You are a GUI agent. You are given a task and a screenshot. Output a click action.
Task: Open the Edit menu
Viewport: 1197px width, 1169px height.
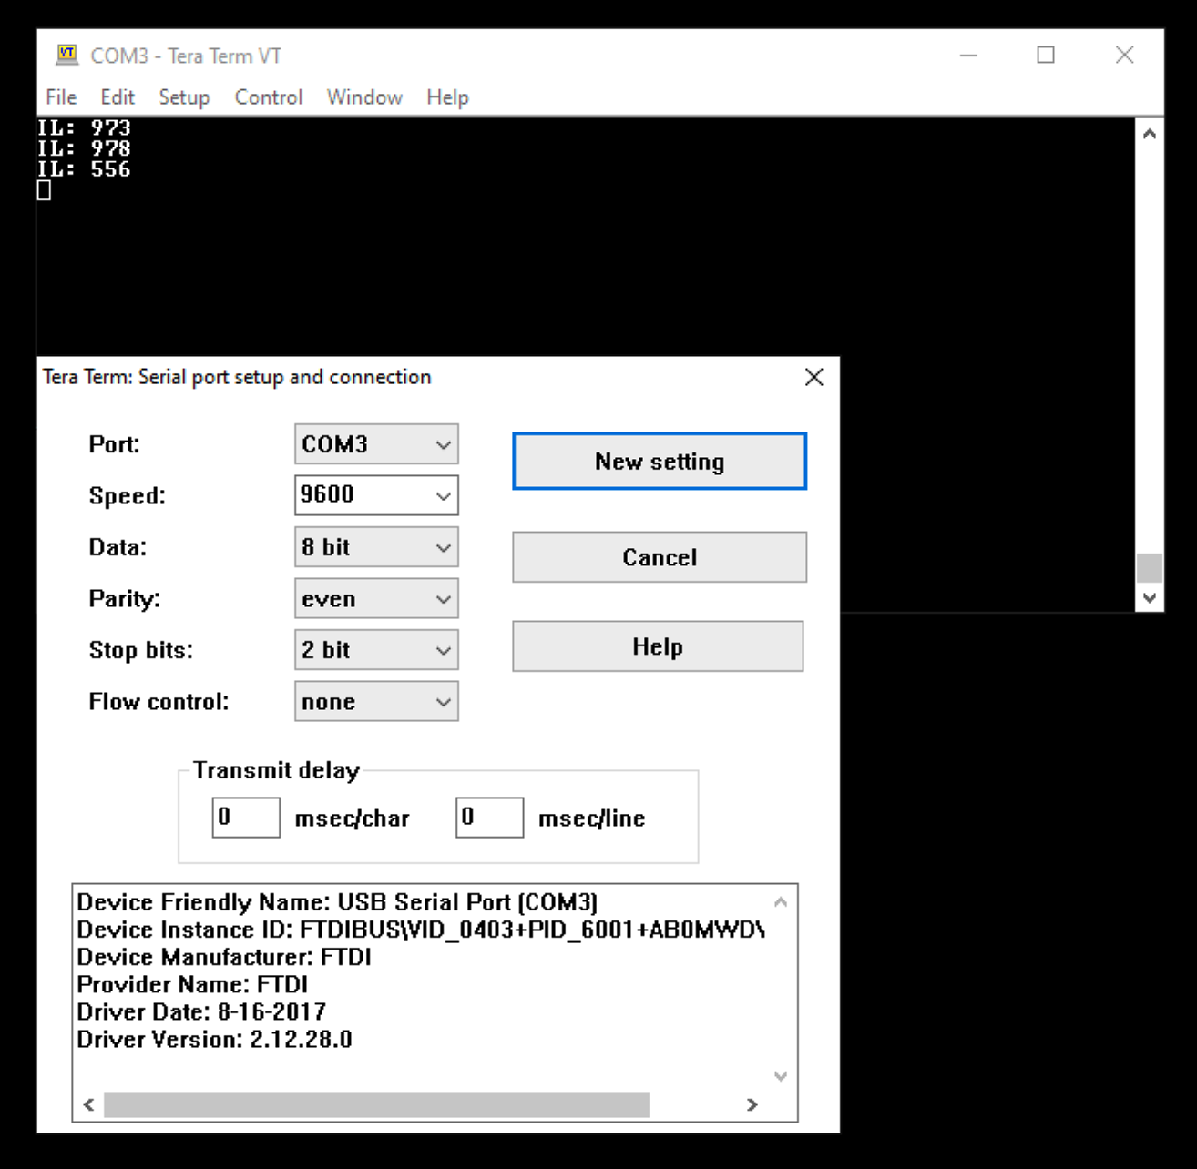pos(118,97)
